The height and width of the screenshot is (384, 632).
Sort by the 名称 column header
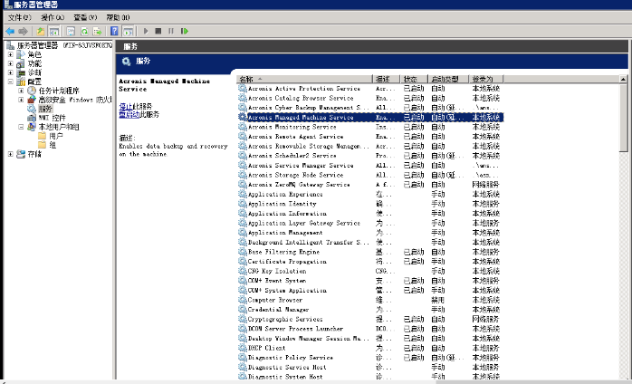coord(272,79)
